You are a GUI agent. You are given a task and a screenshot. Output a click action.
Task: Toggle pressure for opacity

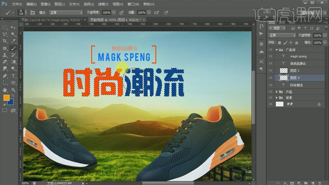coord(121,13)
